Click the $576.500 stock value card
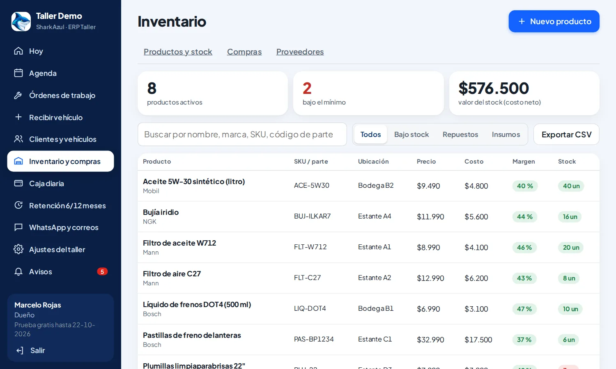 click(524, 93)
